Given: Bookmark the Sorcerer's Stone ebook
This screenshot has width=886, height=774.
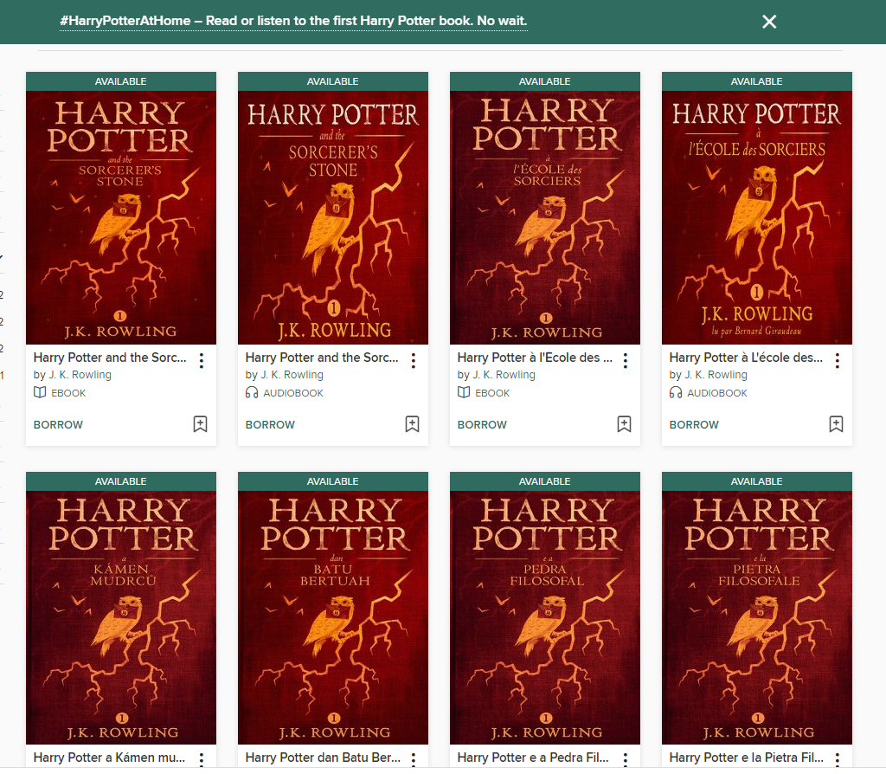Looking at the screenshot, I should point(200,424).
